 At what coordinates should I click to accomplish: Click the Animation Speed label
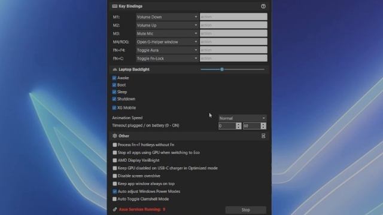[127, 118]
